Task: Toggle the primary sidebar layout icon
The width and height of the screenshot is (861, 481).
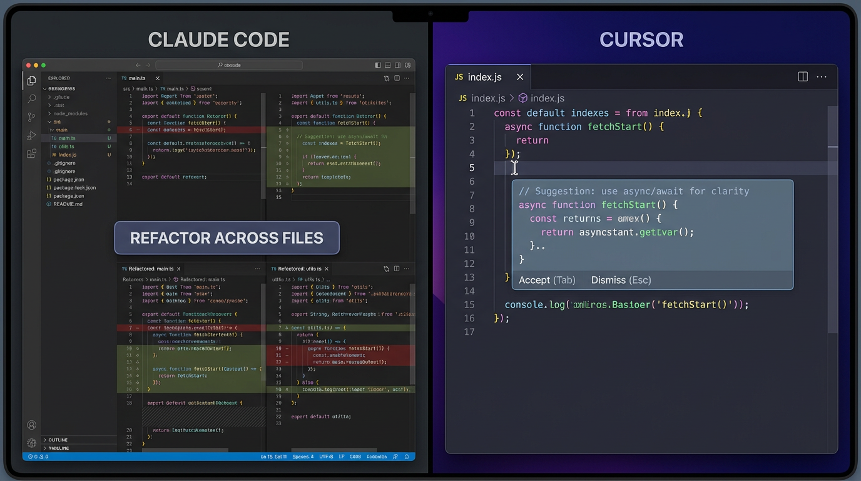Action: point(377,65)
